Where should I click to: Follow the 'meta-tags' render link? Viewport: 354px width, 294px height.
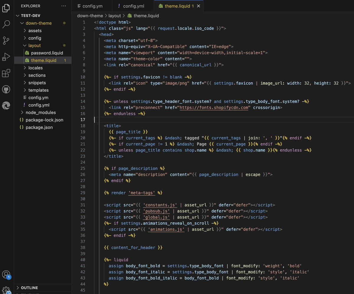click(142, 193)
